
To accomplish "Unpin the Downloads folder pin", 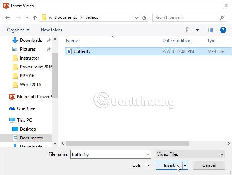I will point(49,40).
